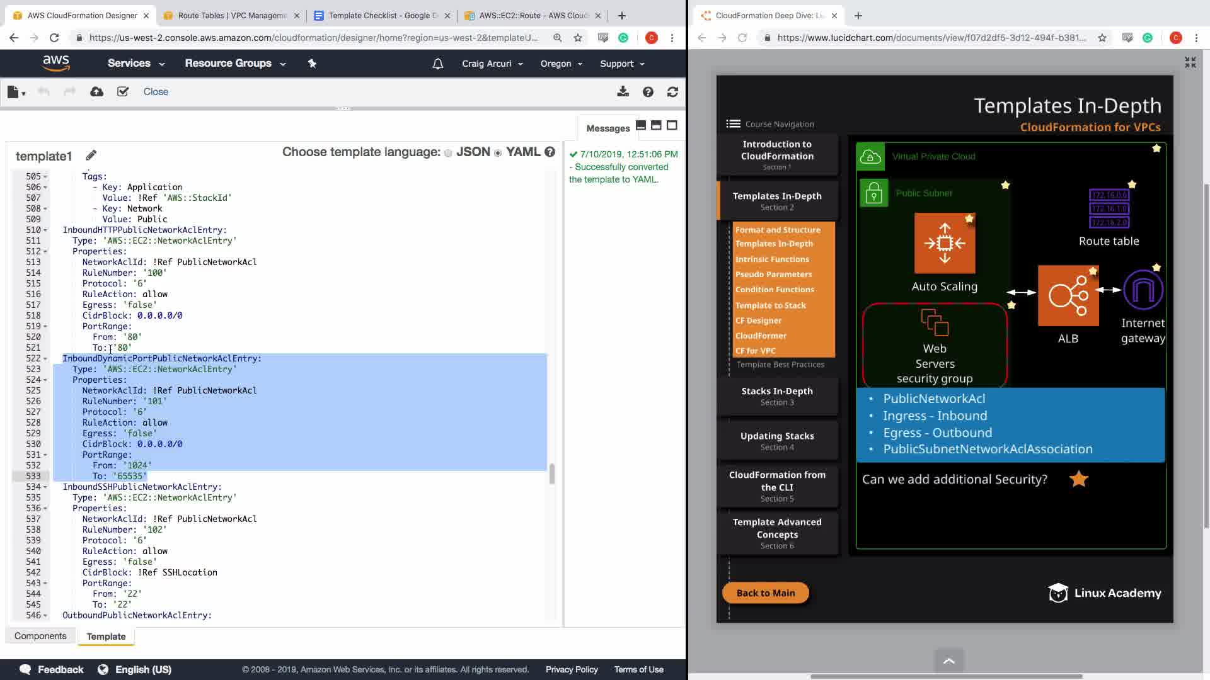
Task: Click the validate template checkmark icon
Action: [123, 92]
